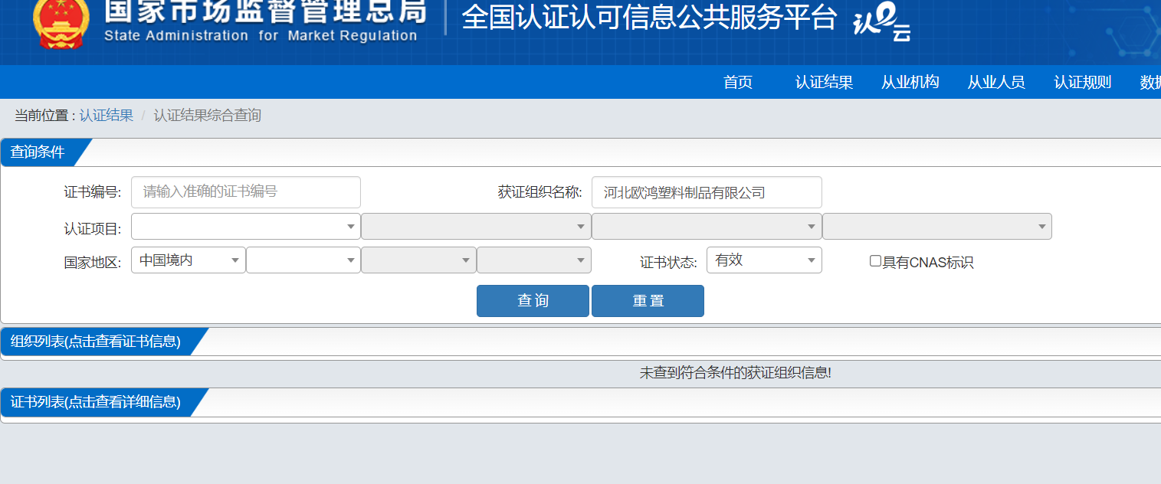Click the 全国认证认可信息公共服务平台 title

[649, 18]
